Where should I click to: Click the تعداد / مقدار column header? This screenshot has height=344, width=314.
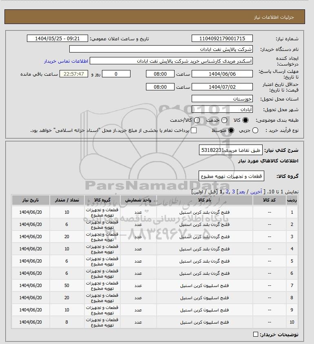(67, 200)
